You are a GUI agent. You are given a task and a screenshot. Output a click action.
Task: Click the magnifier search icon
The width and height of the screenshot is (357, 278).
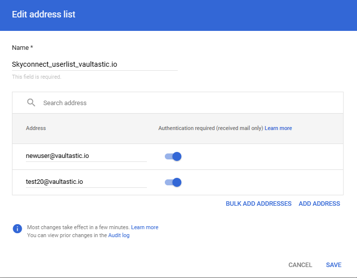31,103
